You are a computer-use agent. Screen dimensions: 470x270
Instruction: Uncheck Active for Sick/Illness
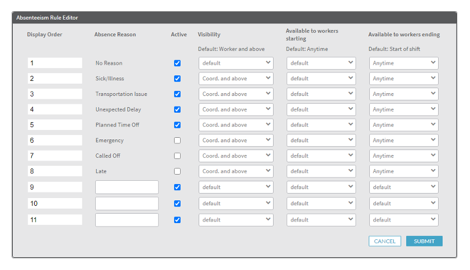point(177,79)
